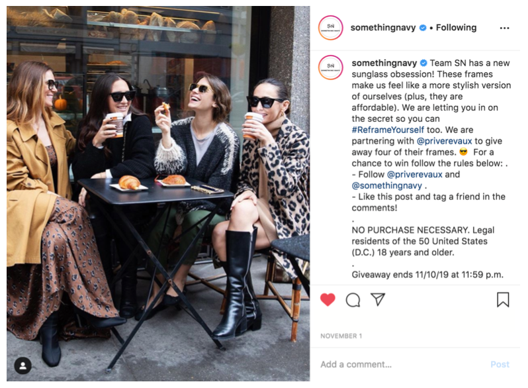Click the cafe photo of four women
This screenshot has height=388, width=528.
(158, 193)
